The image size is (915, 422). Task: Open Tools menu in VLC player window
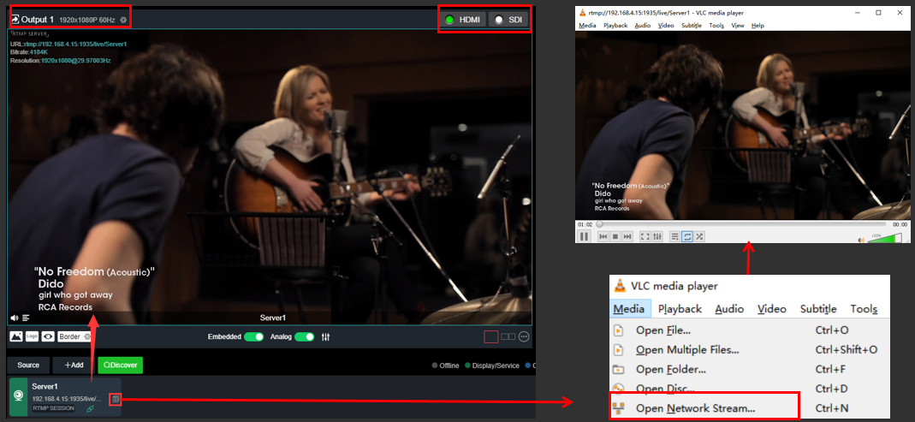(716, 26)
